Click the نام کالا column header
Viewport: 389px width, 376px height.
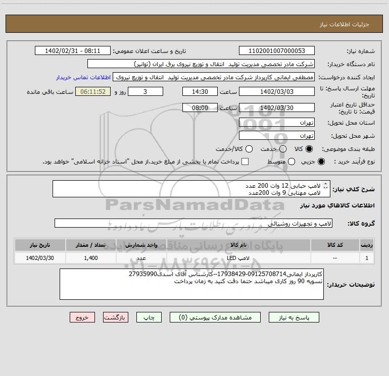238,245
